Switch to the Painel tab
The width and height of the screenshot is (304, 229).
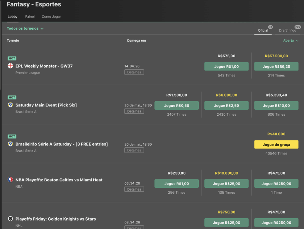point(30,16)
